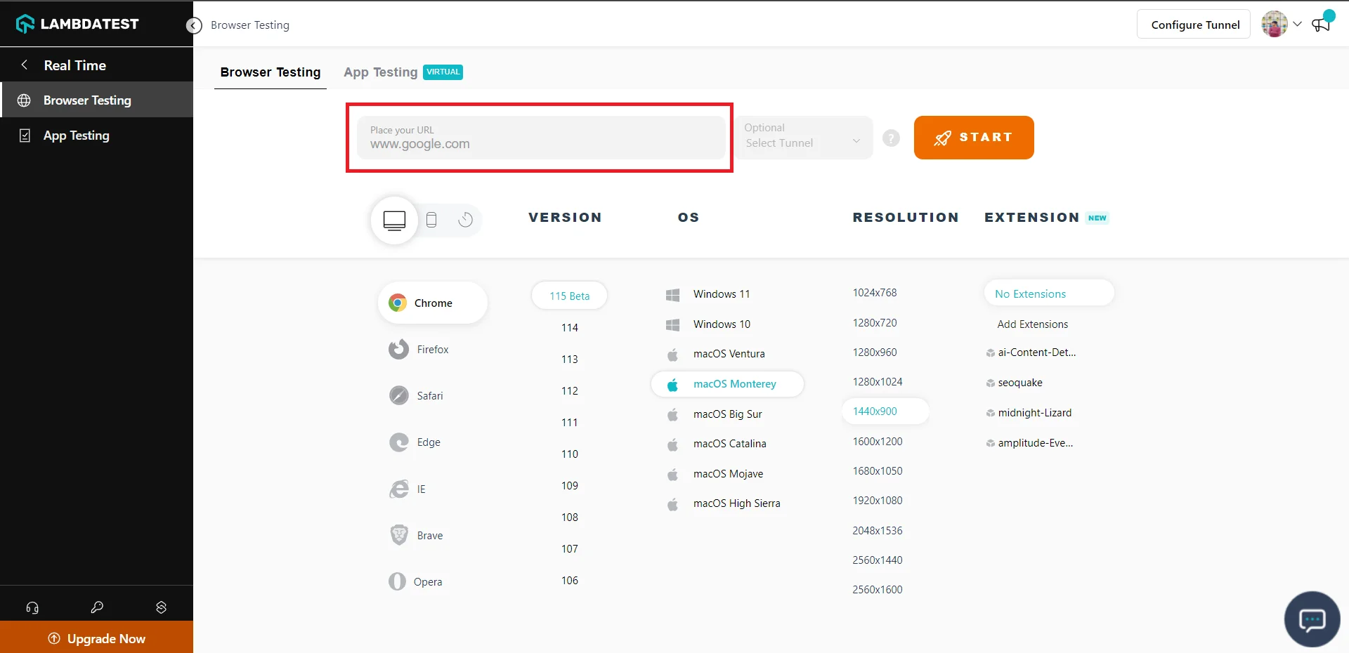Select macOS Catalina
This screenshot has width=1349, height=653.
pos(716,444)
